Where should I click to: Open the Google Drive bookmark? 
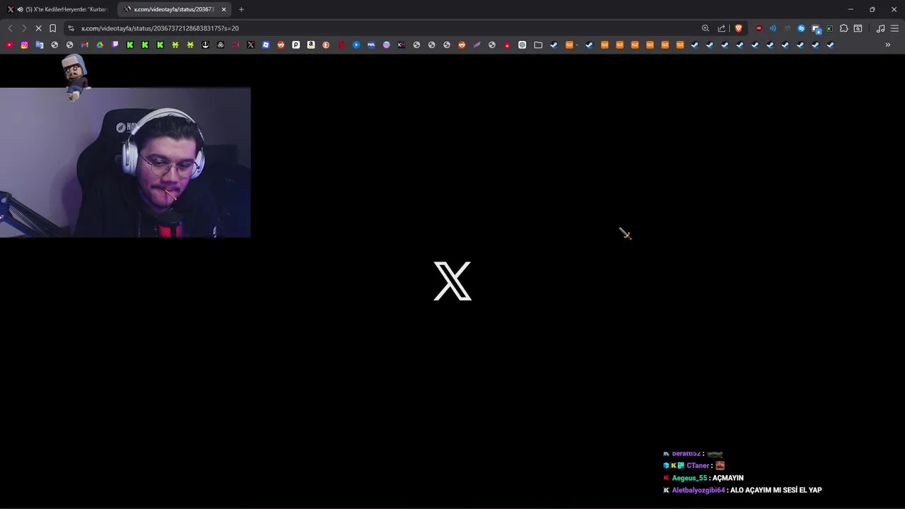coord(100,45)
